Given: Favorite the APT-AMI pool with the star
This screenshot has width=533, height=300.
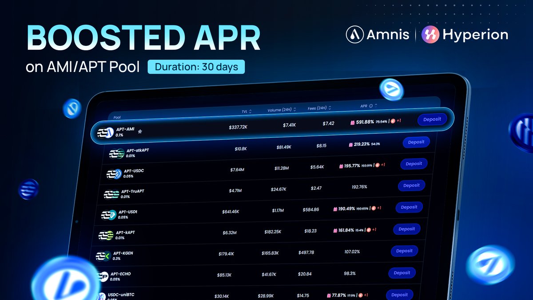Looking at the screenshot, I should pos(140,132).
